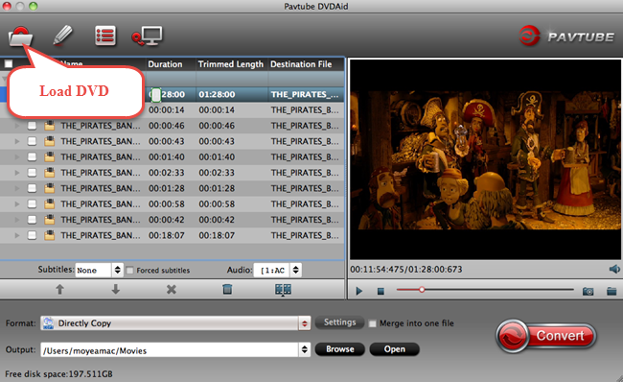
Task: Select destination cell in the 00:18:07 row
Action: (305, 235)
